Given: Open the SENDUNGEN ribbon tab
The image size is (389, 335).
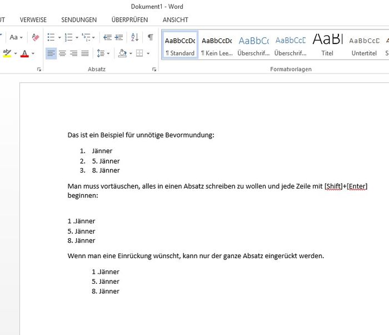Looking at the screenshot, I should click(x=79, y=20).
